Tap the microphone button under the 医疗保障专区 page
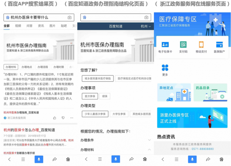Screen dimensions: 231x166 (192, 159)
